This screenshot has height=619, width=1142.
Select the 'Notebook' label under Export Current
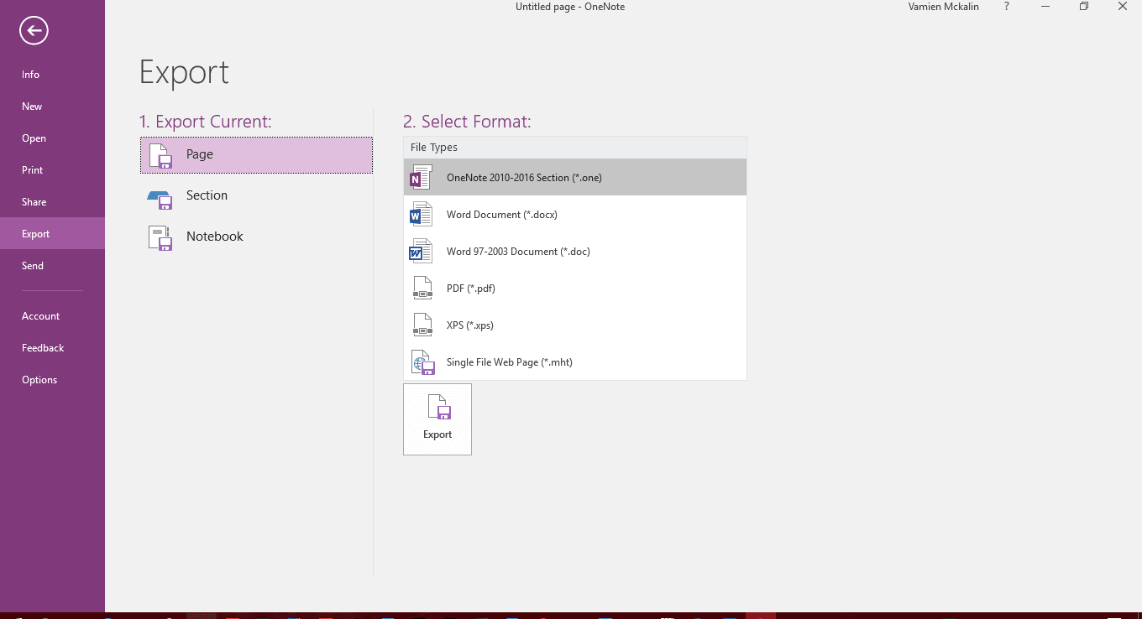[215, 237]
